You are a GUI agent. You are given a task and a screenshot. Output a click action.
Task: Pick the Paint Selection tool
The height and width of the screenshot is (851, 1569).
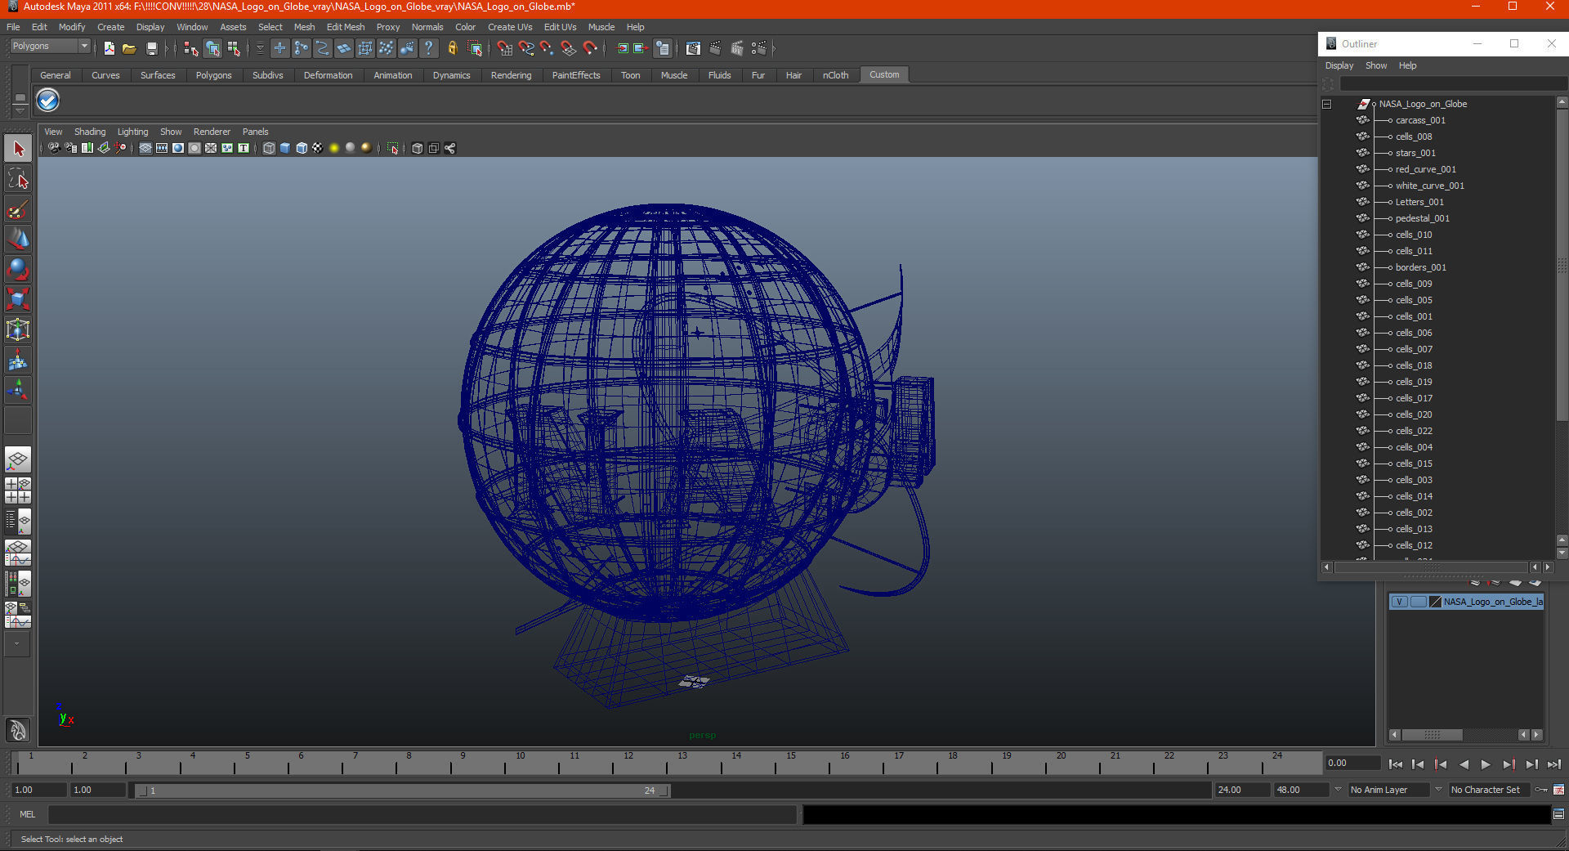pos(18,209)
